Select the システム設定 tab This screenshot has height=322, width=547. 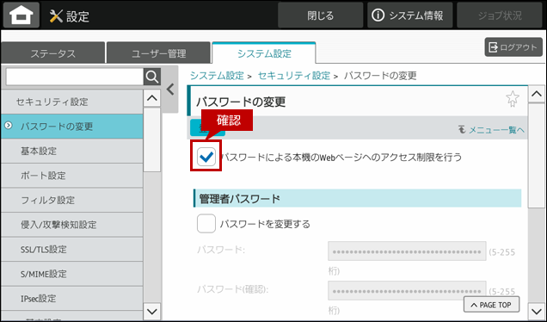[x=264, y=53]
